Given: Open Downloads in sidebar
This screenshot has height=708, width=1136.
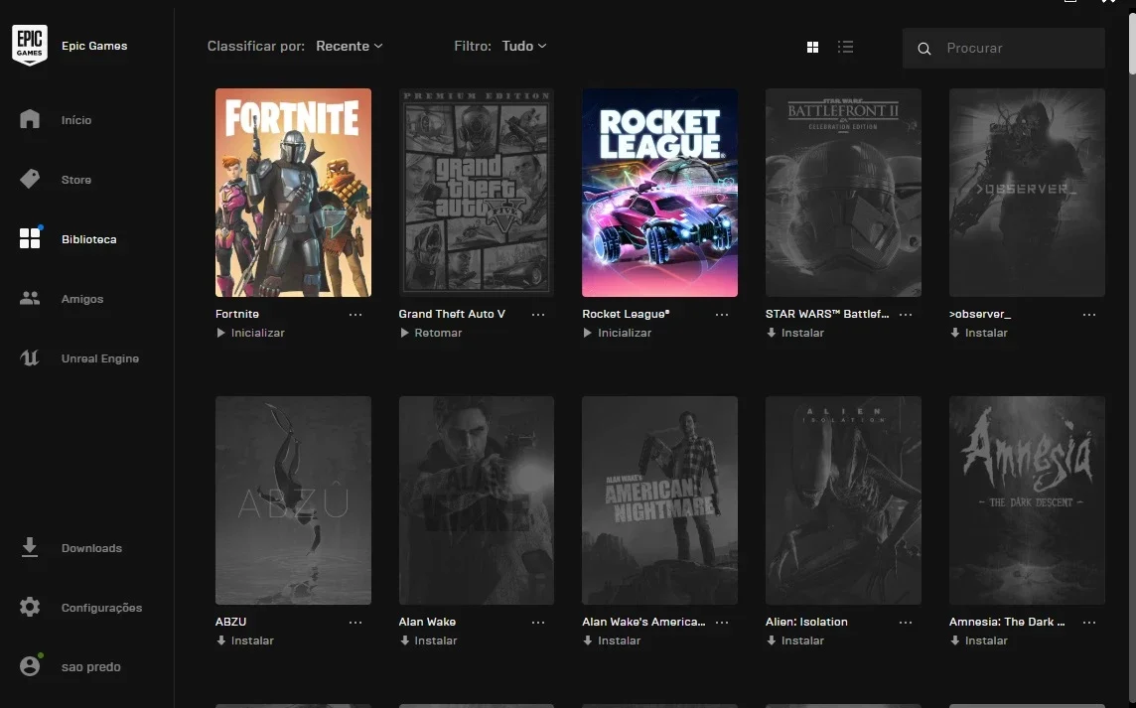Looking at the screenshot, I should point(91,548).
